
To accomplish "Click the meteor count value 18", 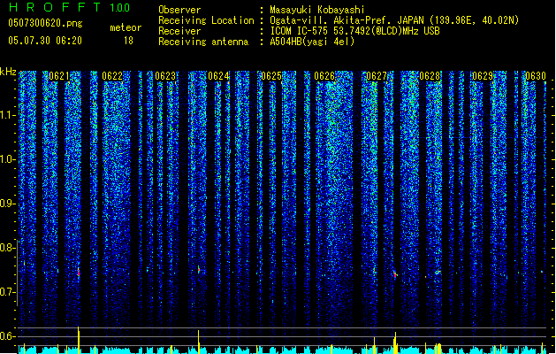I will tap(128, 41).
